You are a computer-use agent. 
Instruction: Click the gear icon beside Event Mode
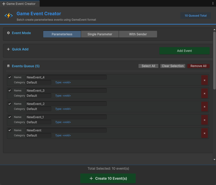click(x=8, y=33)
